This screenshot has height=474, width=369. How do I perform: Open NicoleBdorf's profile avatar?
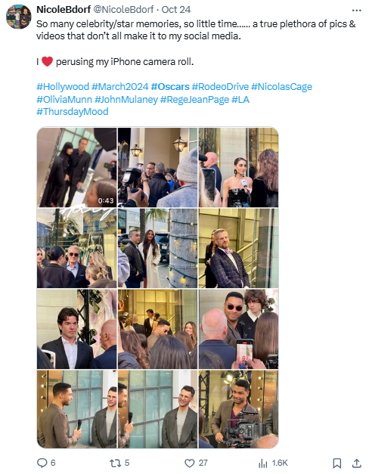[x=18, y=17]
